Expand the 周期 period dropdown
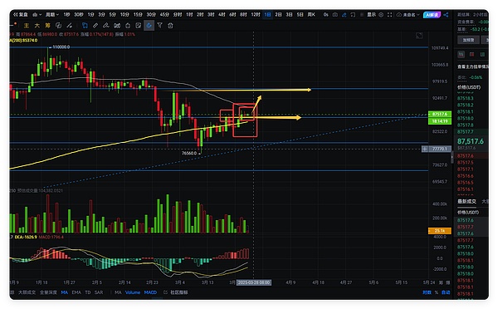 coord(52,15)
